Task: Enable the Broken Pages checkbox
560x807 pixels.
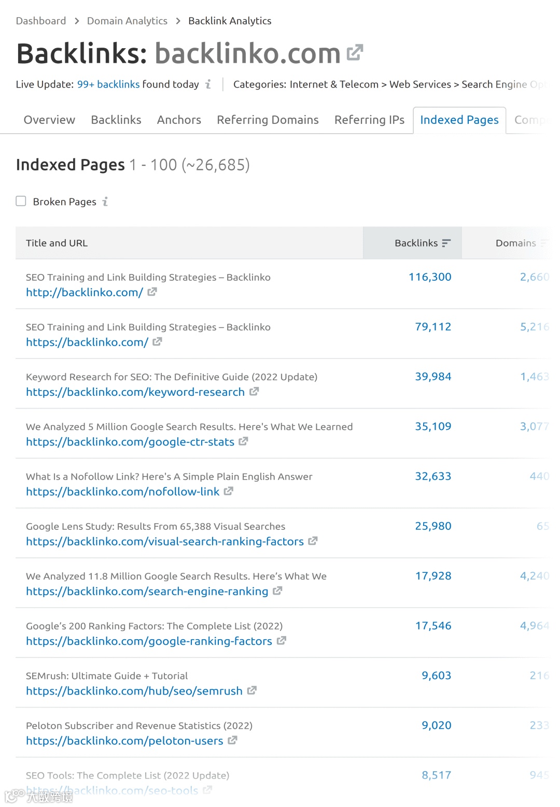Action: 21,201
